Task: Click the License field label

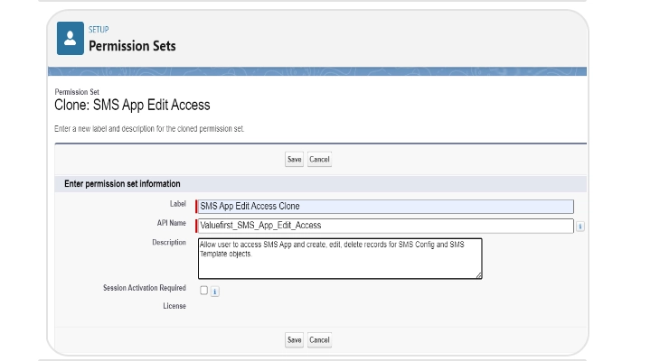Action: coord(173,306)
